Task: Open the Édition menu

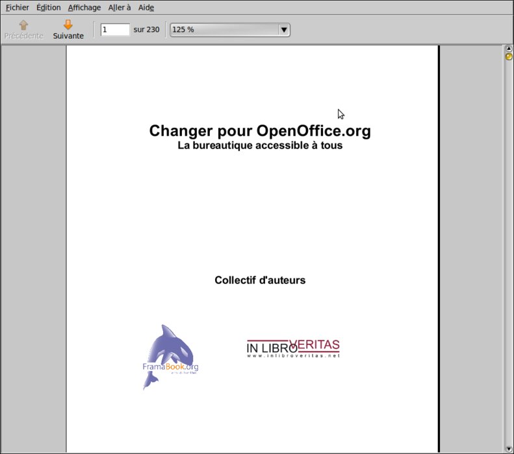Action: [x=49, y=8]
